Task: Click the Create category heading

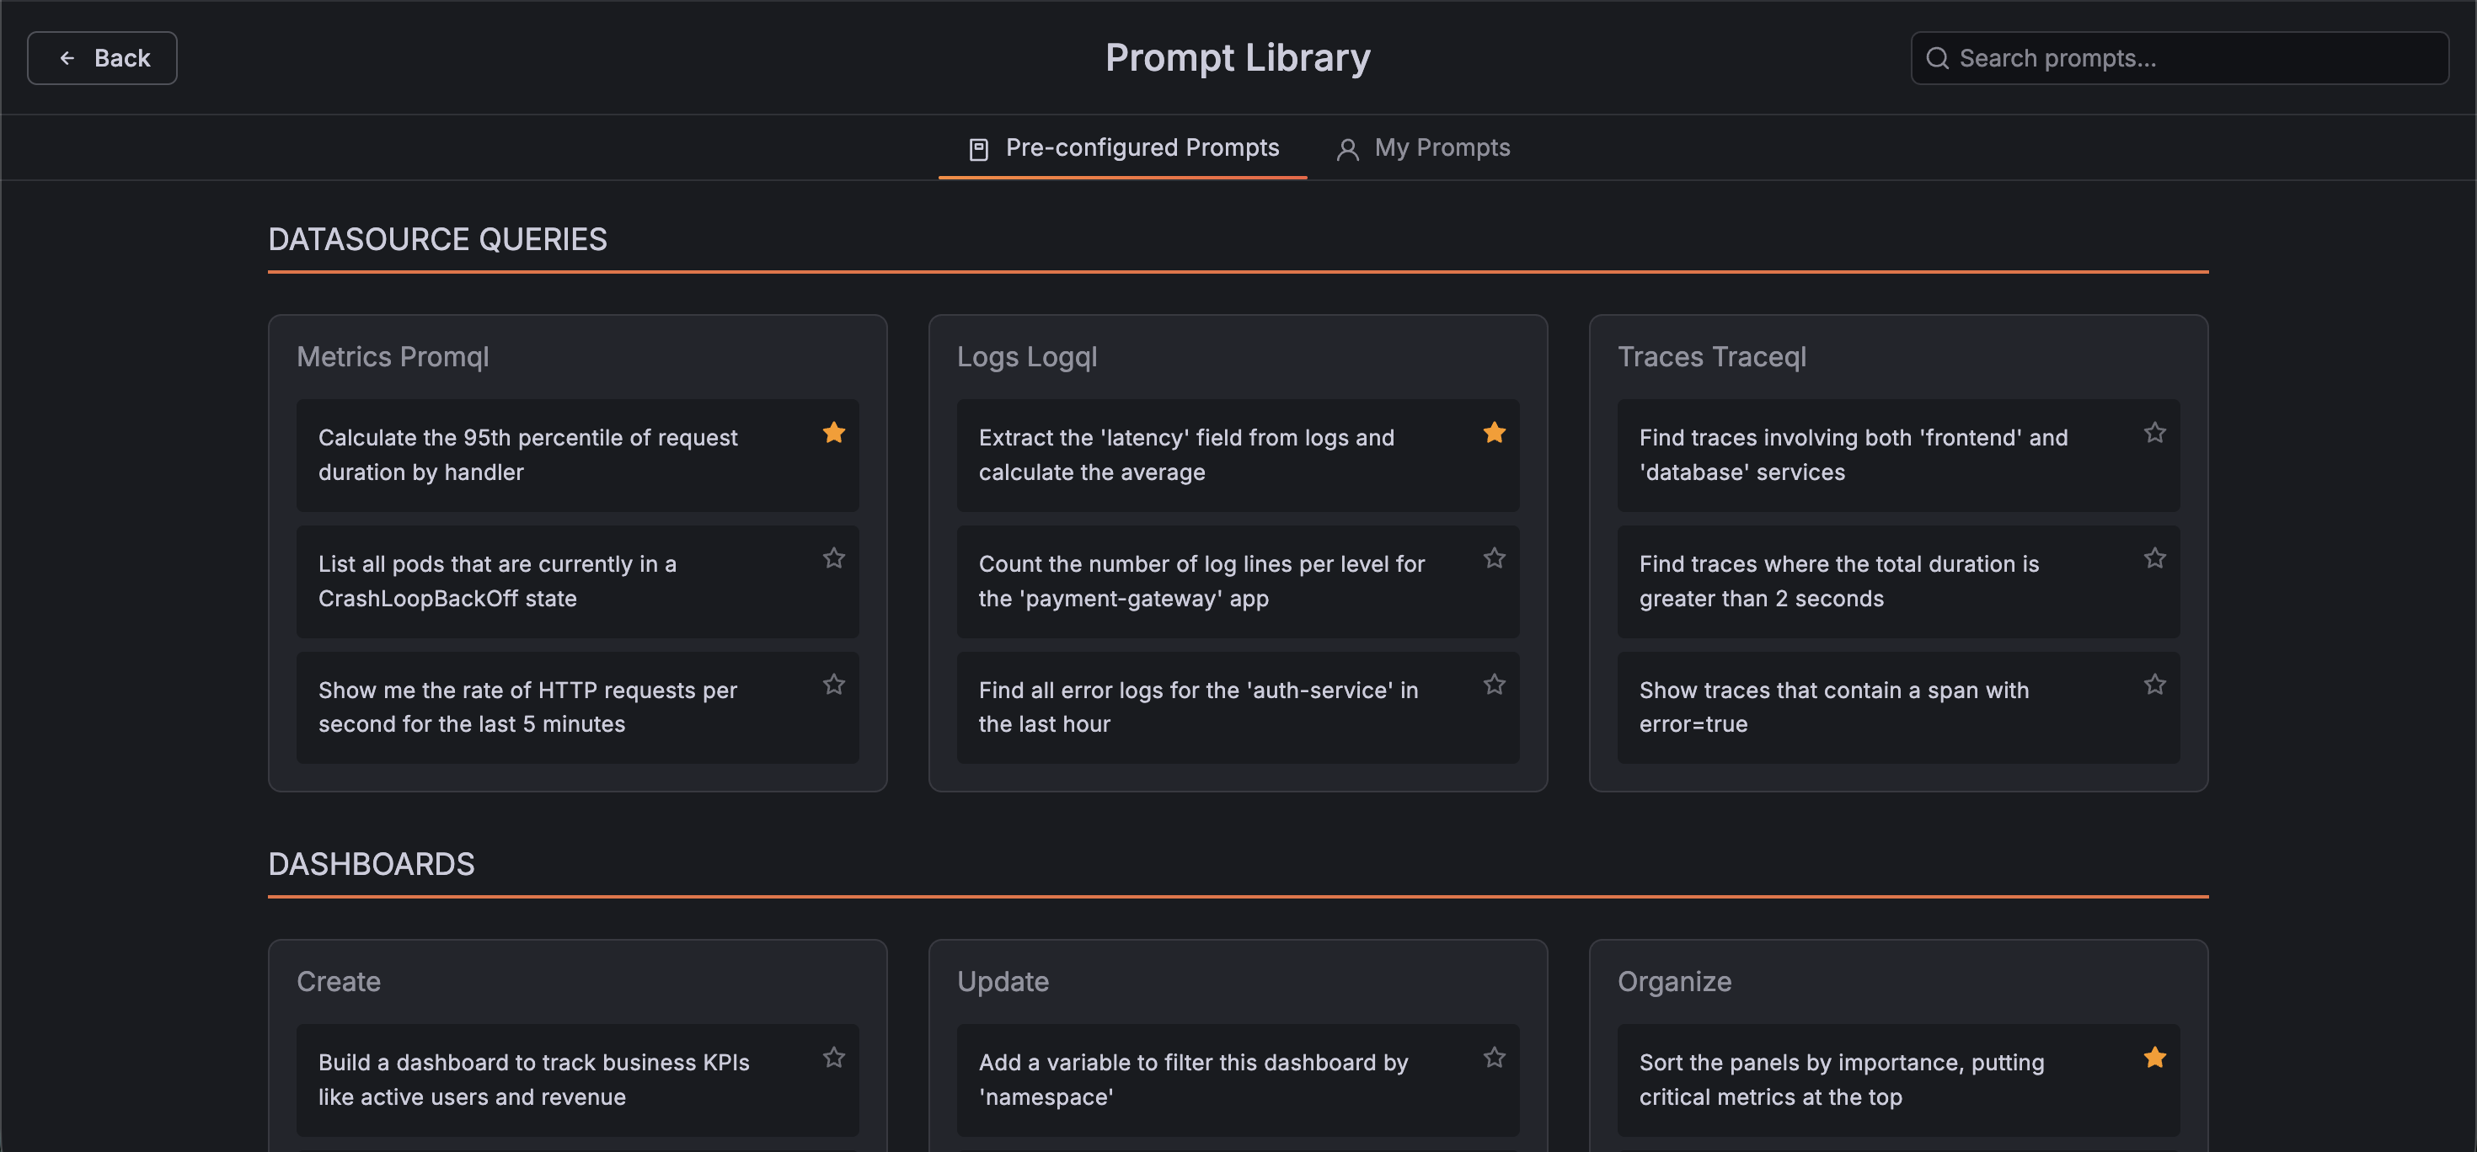Action: pyautogui.click(x=339, y=981)
